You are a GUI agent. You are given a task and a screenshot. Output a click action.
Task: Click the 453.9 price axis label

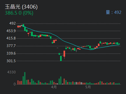(x=11, y=31)
